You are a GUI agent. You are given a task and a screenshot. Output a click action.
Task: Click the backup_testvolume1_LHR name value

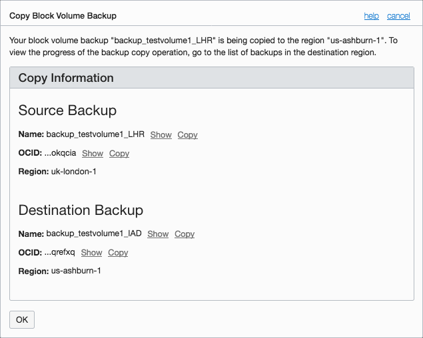click(95, 134)
